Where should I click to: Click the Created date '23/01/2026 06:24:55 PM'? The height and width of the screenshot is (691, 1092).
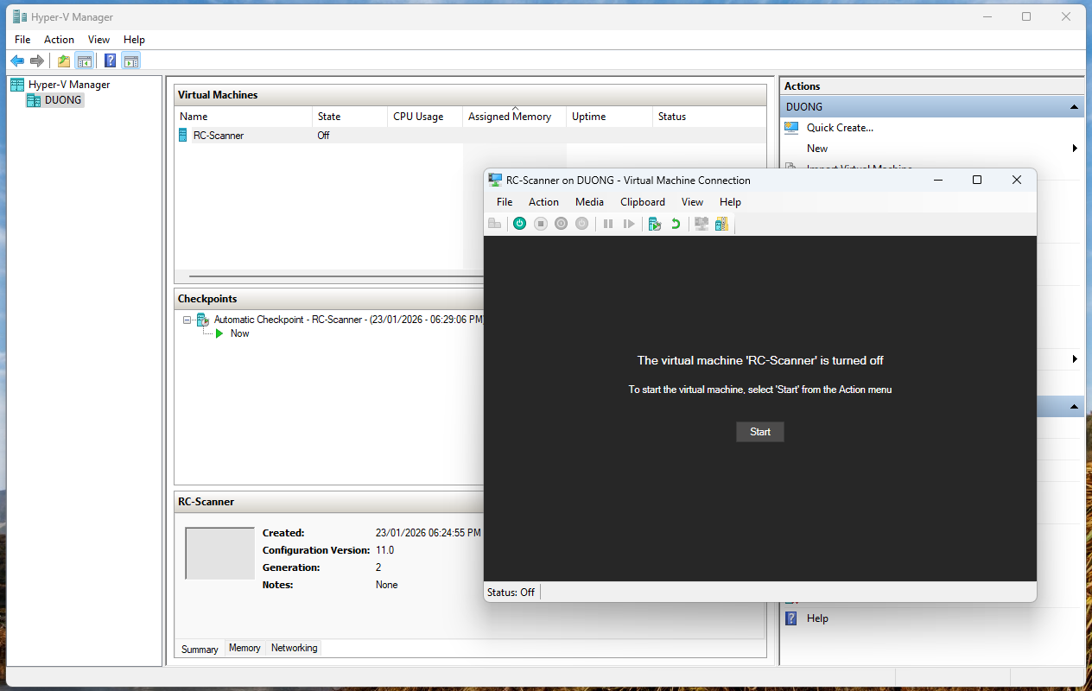click(429, 533)
